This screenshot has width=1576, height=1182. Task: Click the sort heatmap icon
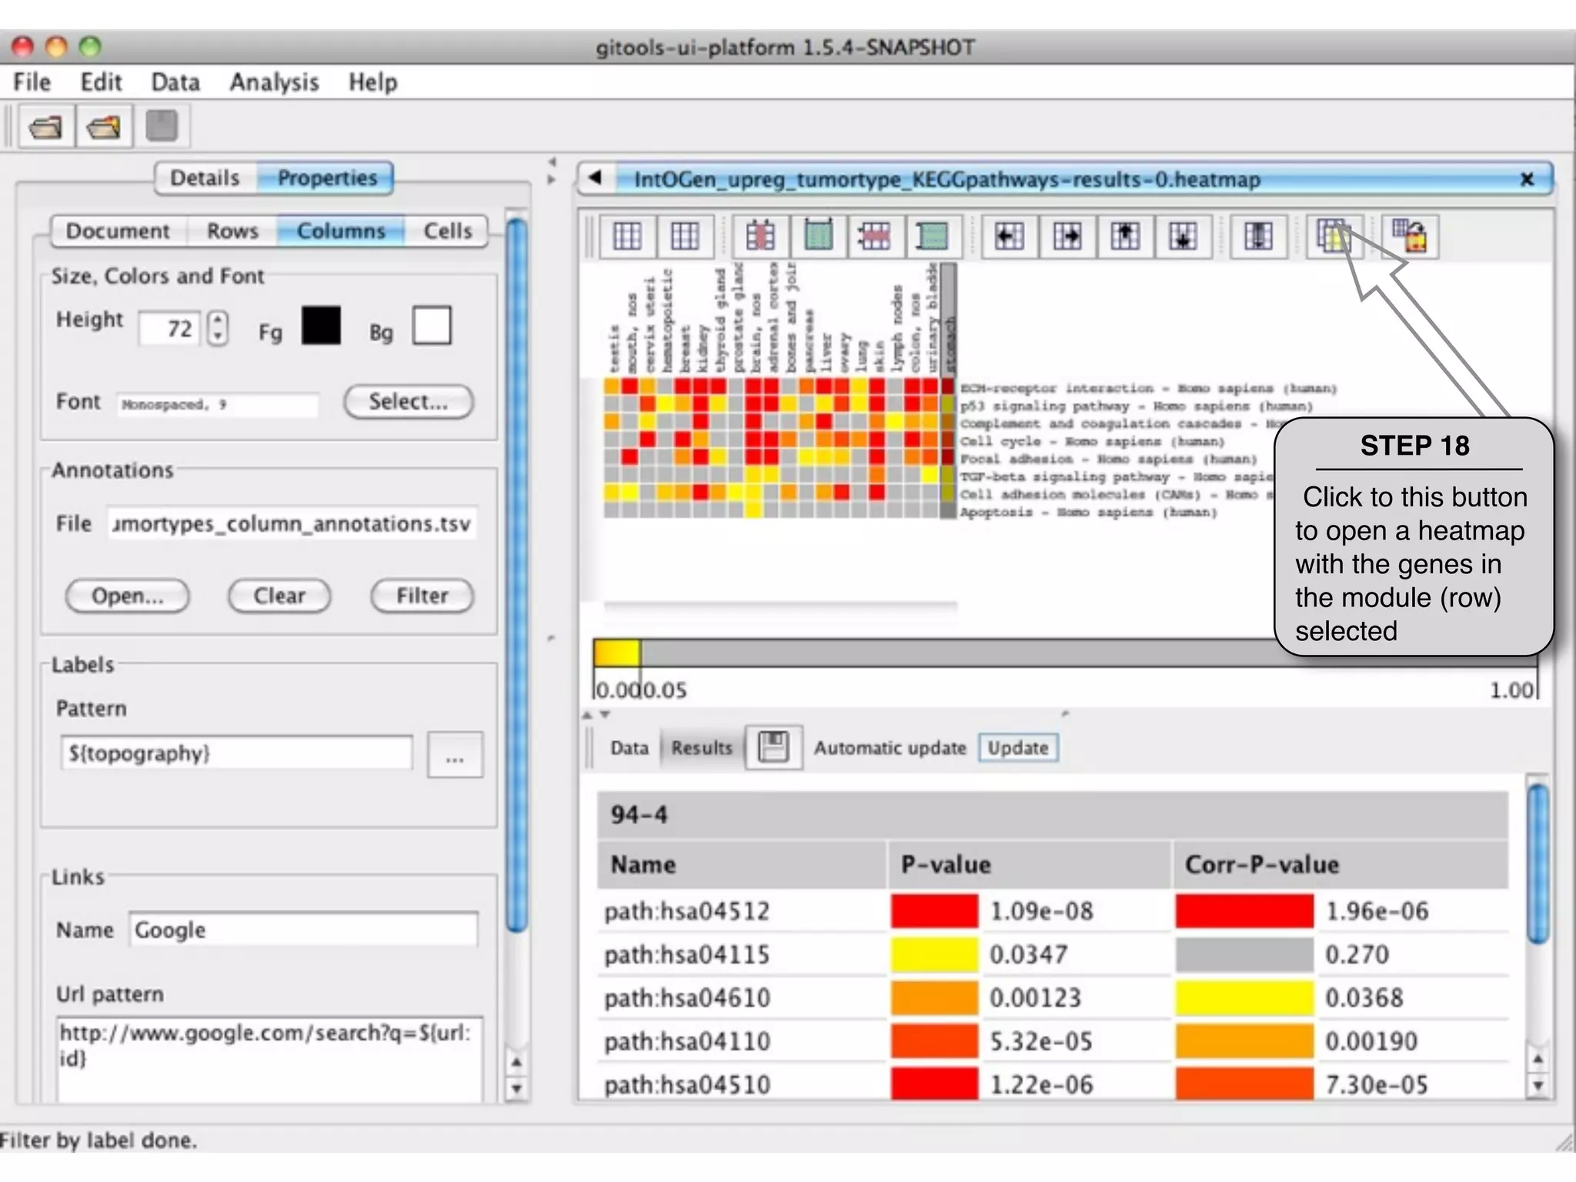point(1258,236)
